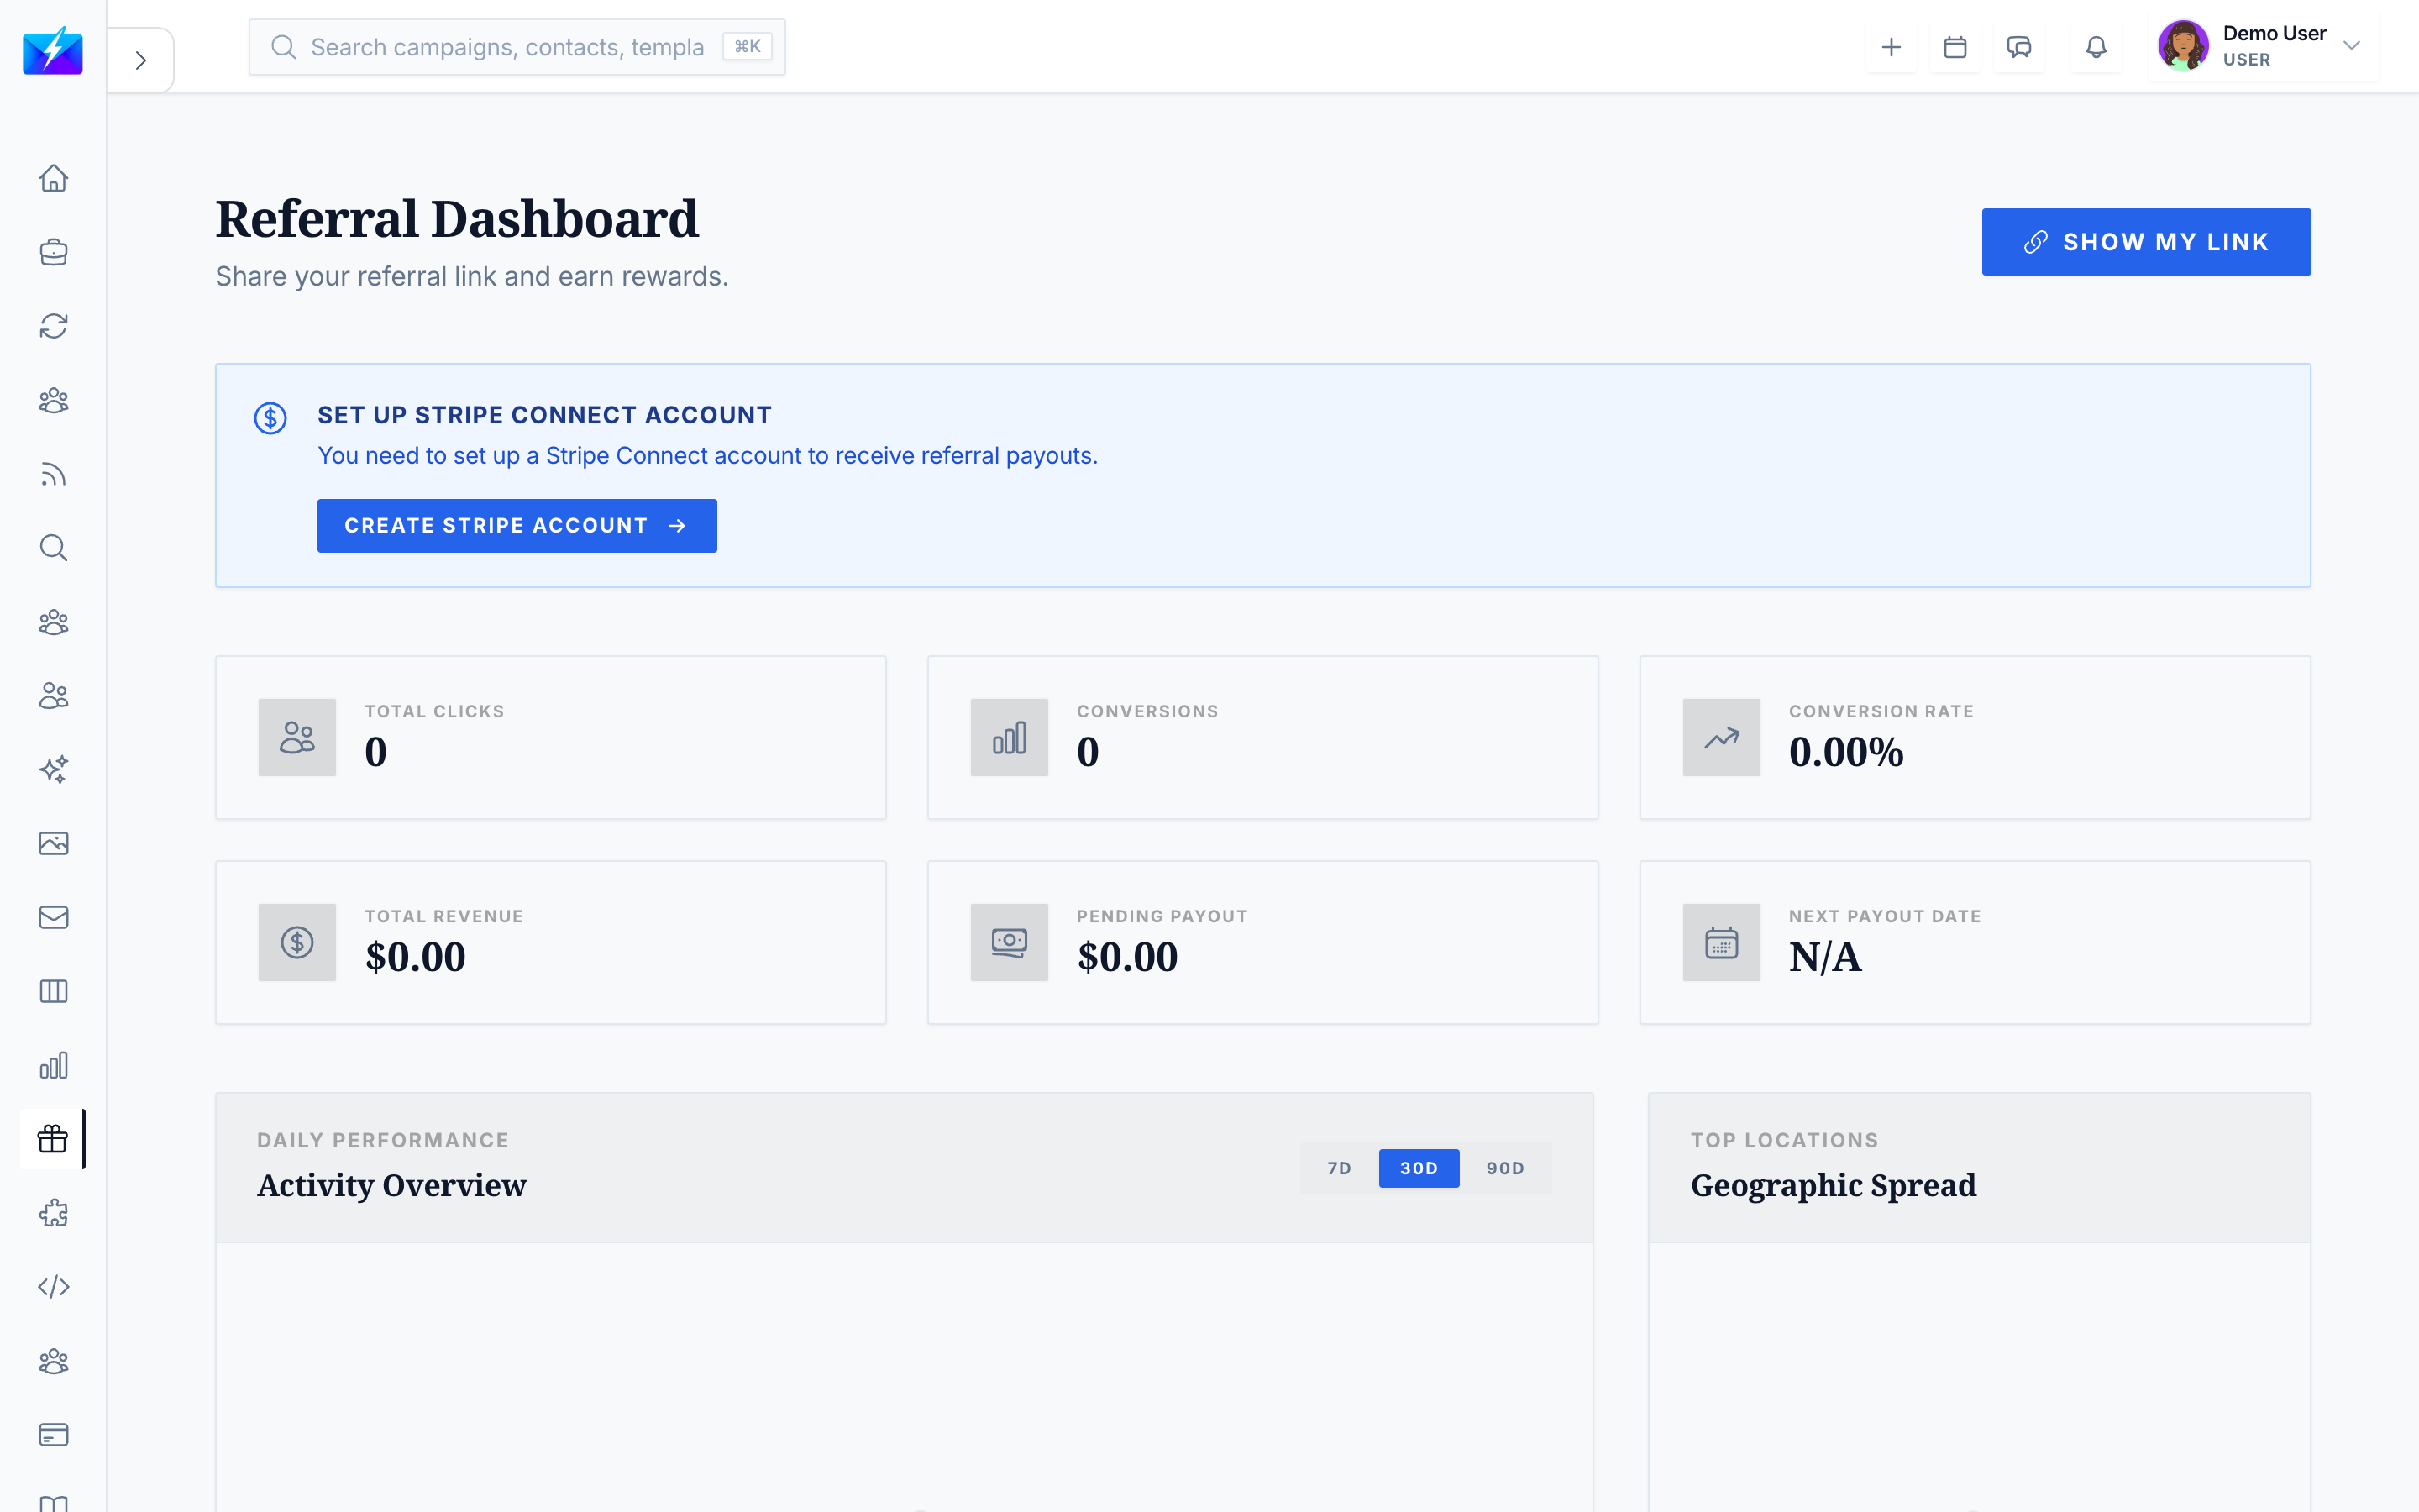Click the dollar icon in Stripe banner
This screenshot has height=1512, width=2419.
pyautogui.click(x=270, y=418)
